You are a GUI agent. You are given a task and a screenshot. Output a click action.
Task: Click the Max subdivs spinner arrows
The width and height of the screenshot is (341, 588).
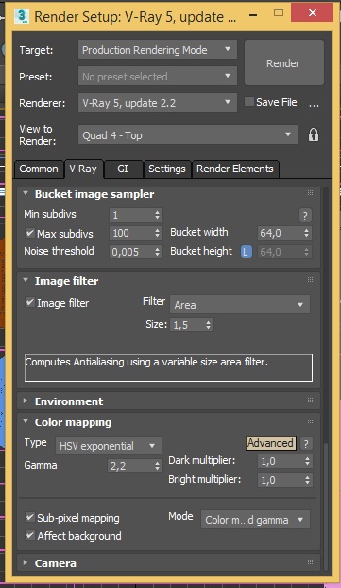pyautogui.click(x=158, y=233)
